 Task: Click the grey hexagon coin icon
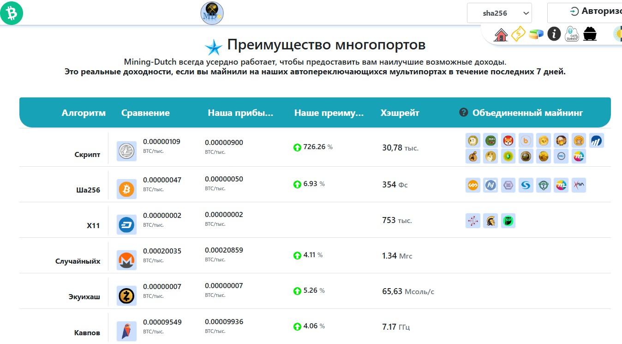[508, 185]
